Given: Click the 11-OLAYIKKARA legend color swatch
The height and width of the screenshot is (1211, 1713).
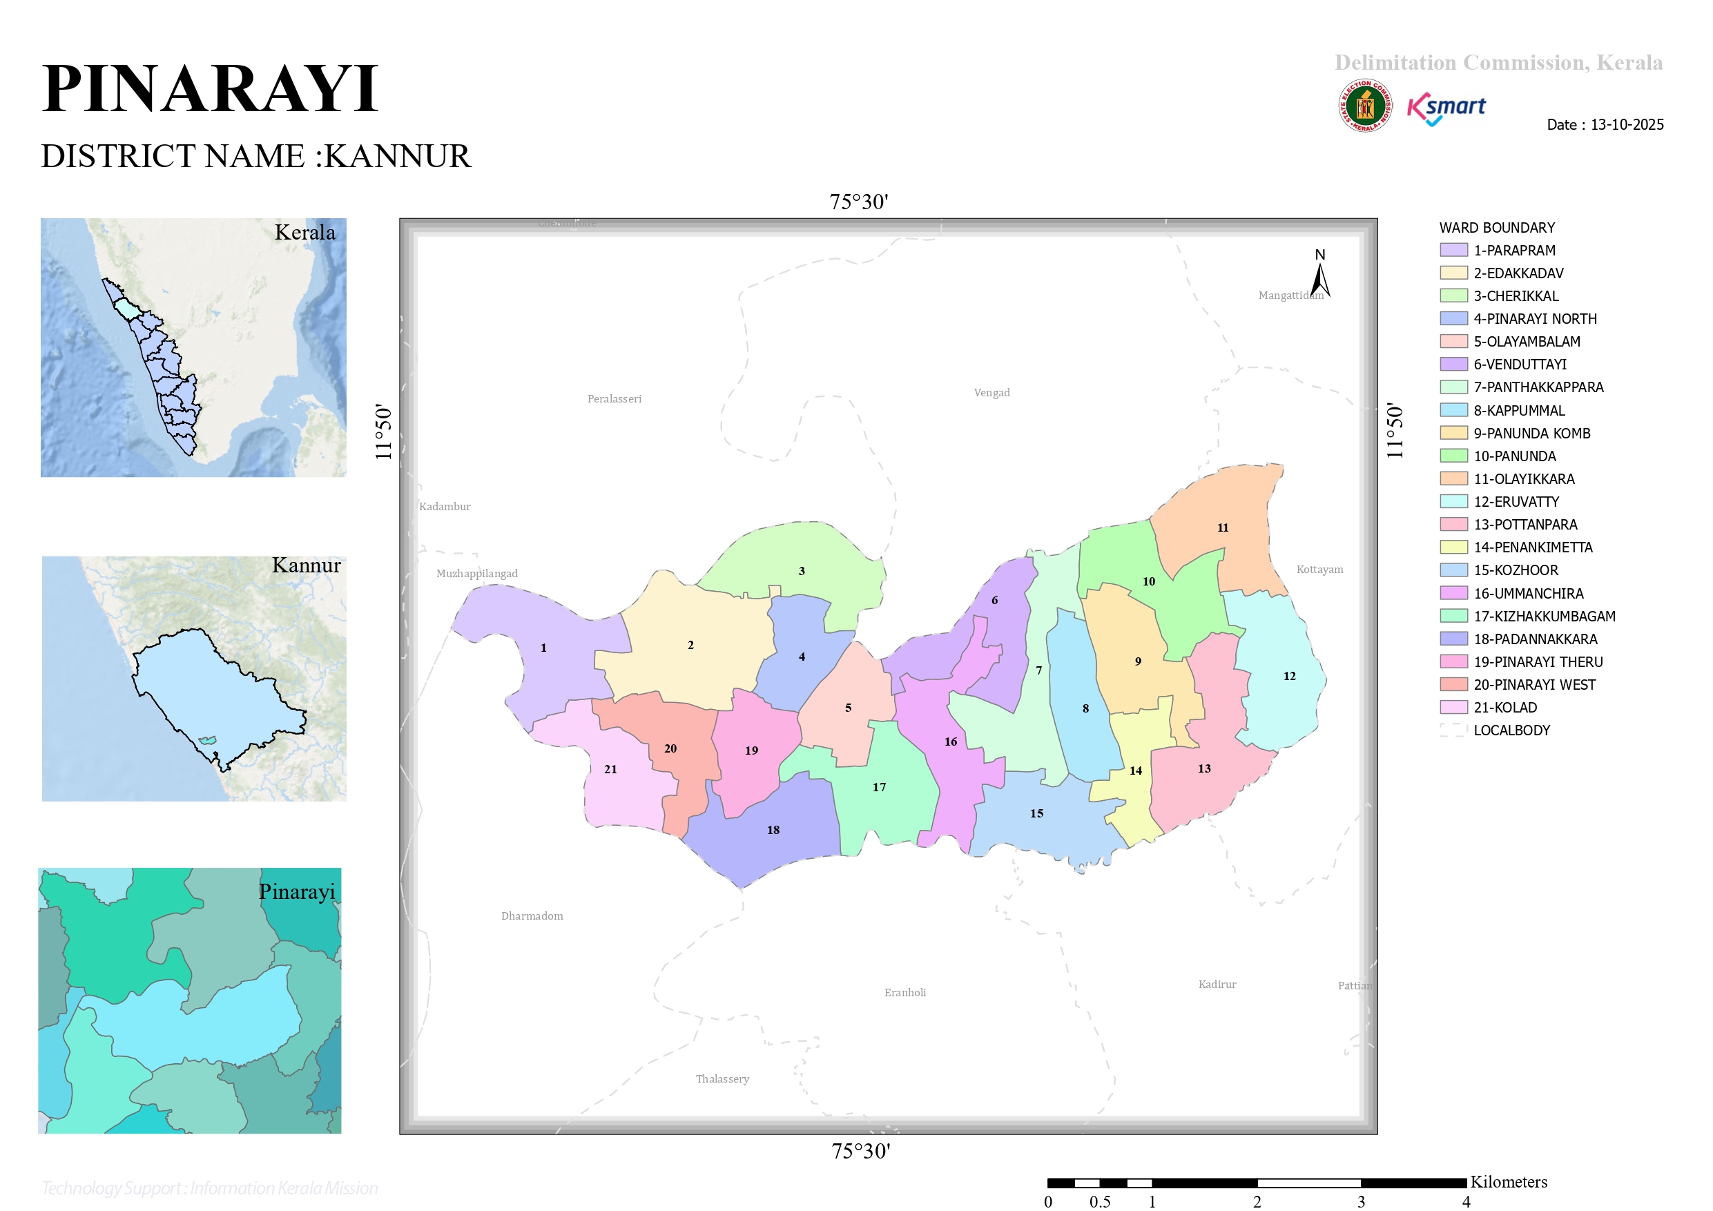Looking at the screenshot, I should [1453, 478].
